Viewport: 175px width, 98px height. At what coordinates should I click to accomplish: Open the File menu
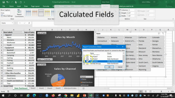click(4, 6)
